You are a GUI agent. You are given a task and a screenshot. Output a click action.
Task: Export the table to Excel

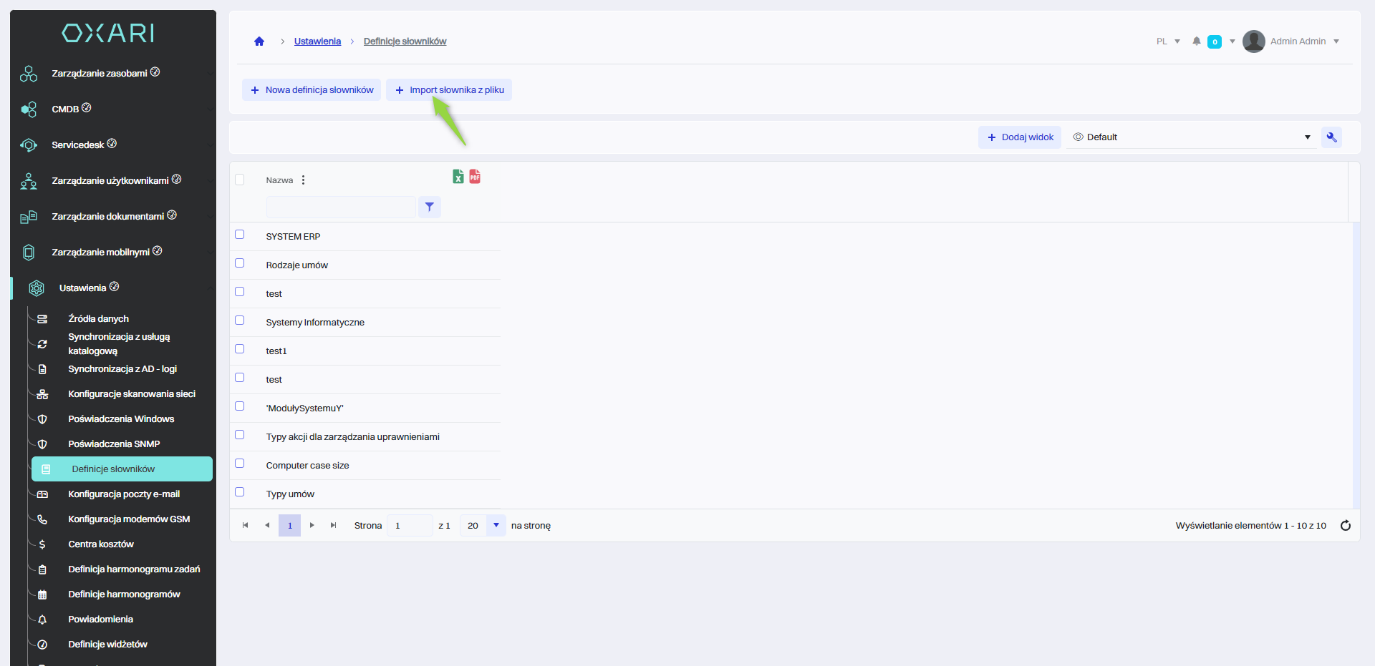click(458, 177)
